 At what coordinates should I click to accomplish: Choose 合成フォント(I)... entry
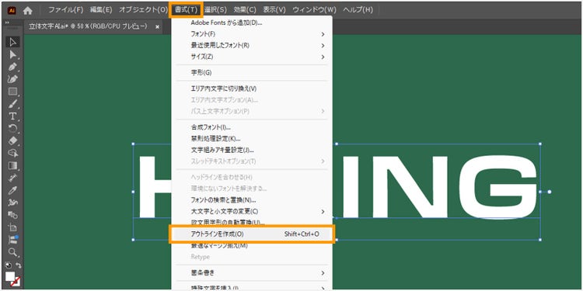click(252, 127)
